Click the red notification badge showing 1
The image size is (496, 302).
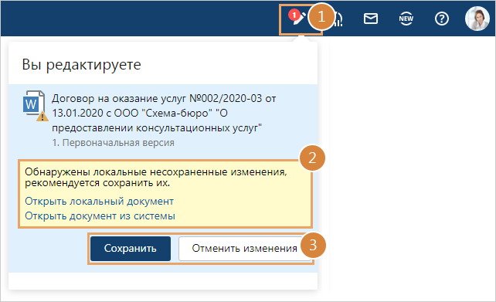[294, 15]
